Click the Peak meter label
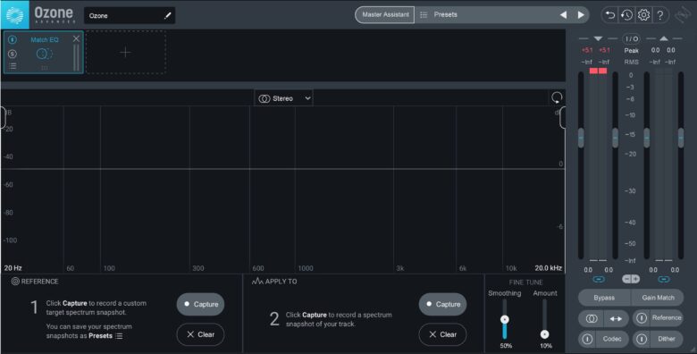697x354 pixels. [x=631, y=51]
